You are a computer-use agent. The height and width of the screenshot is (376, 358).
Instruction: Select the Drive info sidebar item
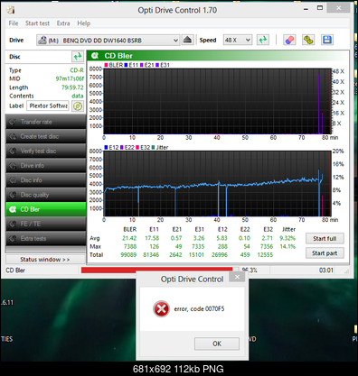[46, 166]
